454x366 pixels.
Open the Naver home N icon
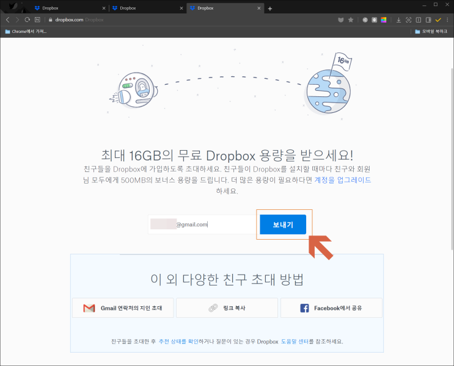click(37, 20)
